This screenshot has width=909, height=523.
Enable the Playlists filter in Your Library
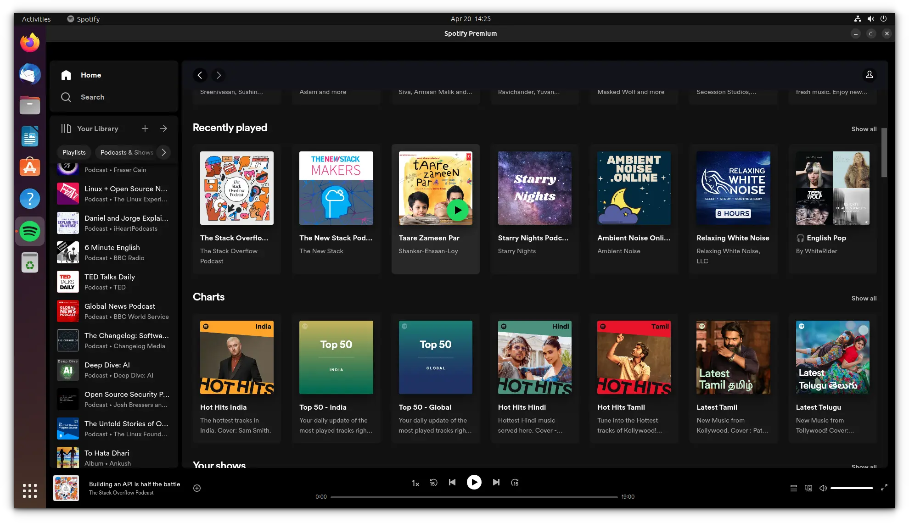click(73, 152)
